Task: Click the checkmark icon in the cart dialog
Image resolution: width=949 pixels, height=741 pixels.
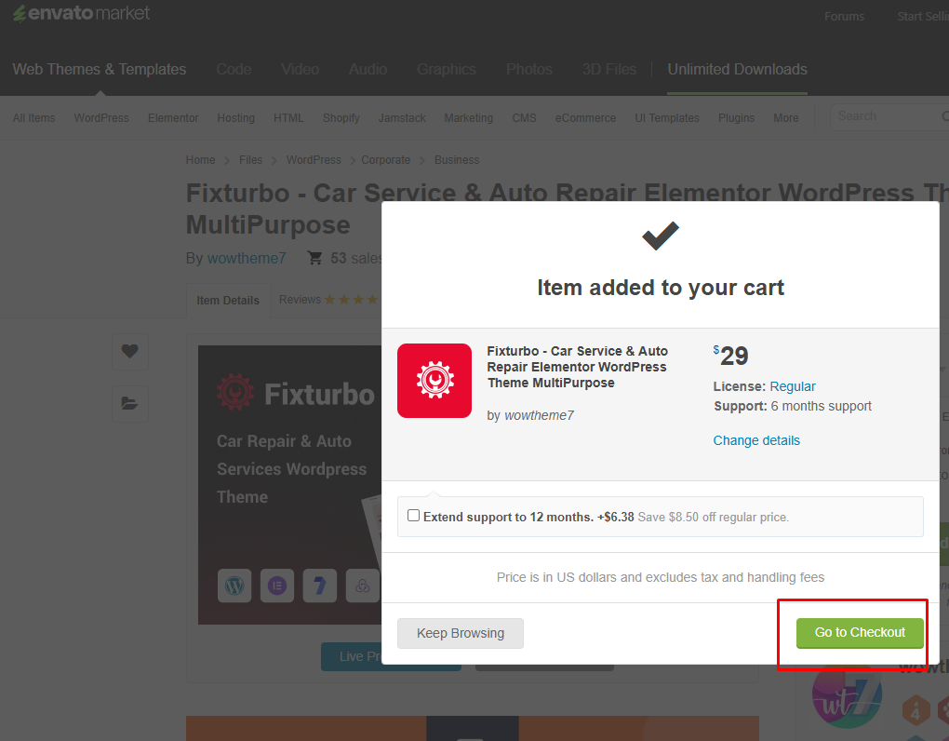Action: pos(661,236)
